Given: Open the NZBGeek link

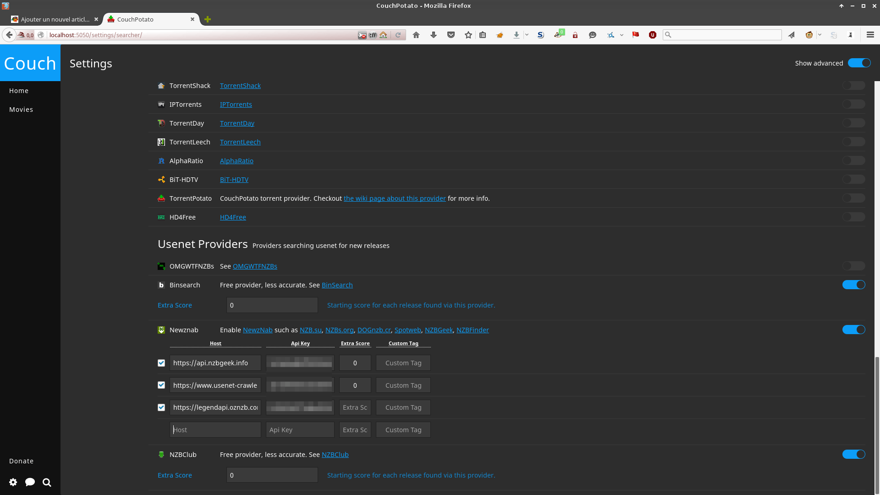Looking at the screenshot, I should 439,330.
